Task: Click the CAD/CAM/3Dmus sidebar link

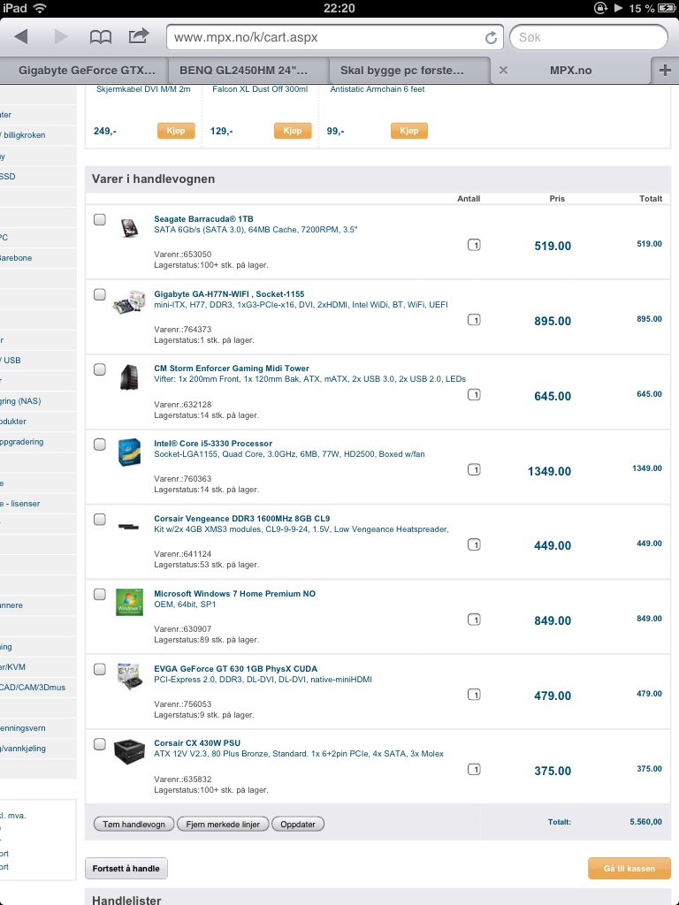Action: (33, 688)
